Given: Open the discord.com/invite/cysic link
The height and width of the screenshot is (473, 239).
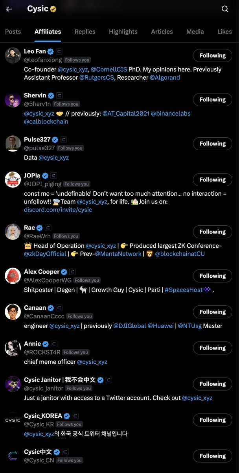Looking at the screenshot, I should tap(58, 209).
